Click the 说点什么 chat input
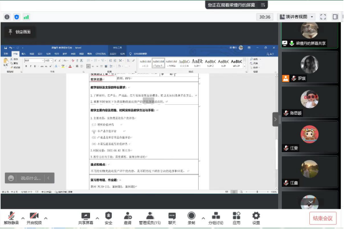This screenshot has width=344, height=229. tap(30, 178)
